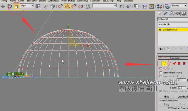Image resolution: width=188 pixels, height=111 pixels.
Task: Select the Move tool in toolbar
Action: tap(3, 6)
